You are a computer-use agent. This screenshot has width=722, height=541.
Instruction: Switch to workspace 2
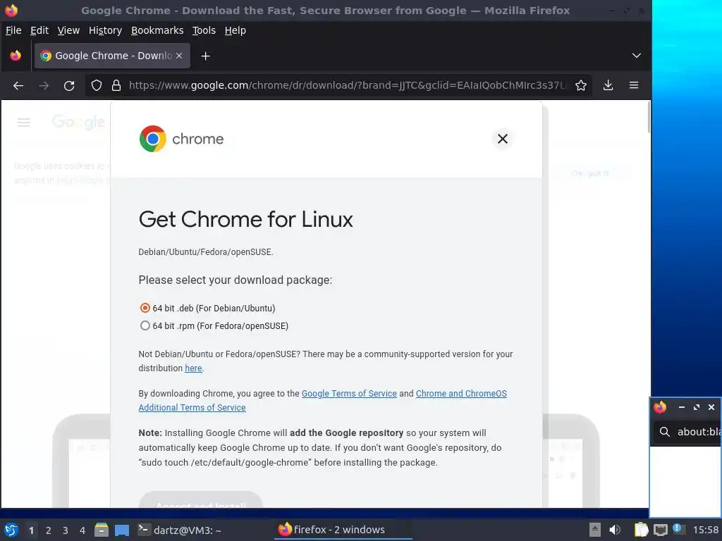pos(49,530)
